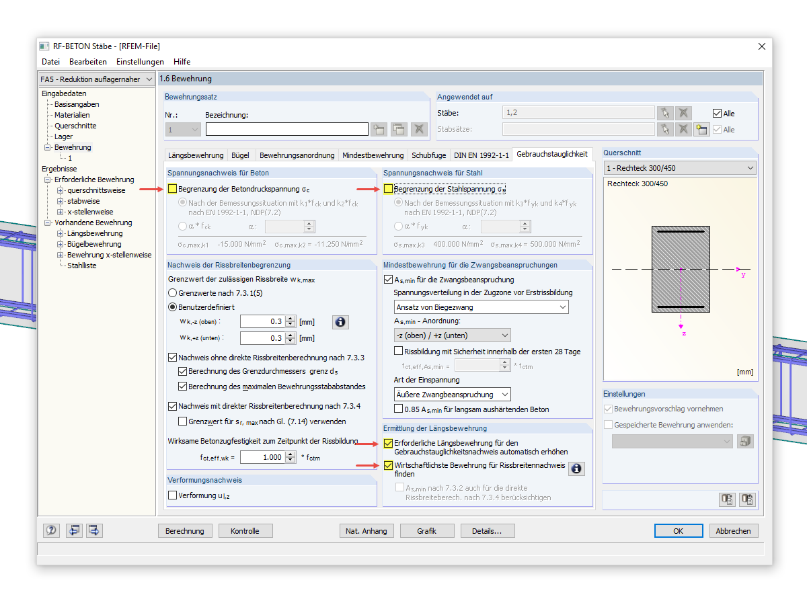Click the wk,+z (unten) value field
This screenshot has height=605, width=807.
click(262, 338)
